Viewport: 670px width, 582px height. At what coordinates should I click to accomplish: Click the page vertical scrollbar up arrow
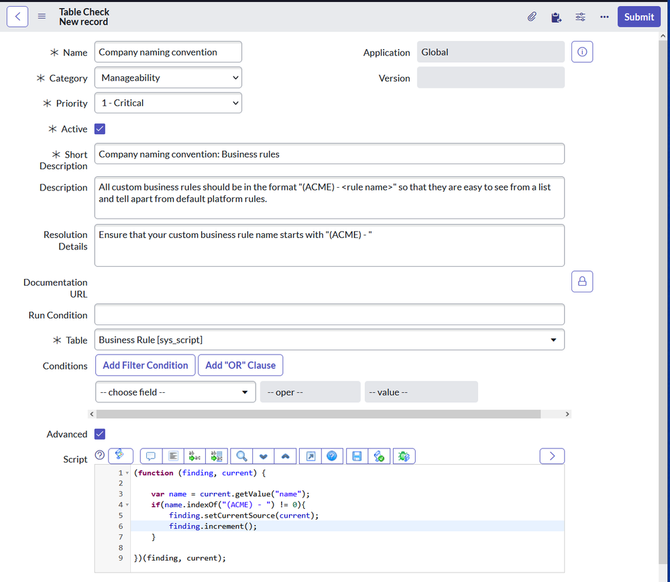coord(663,36)
